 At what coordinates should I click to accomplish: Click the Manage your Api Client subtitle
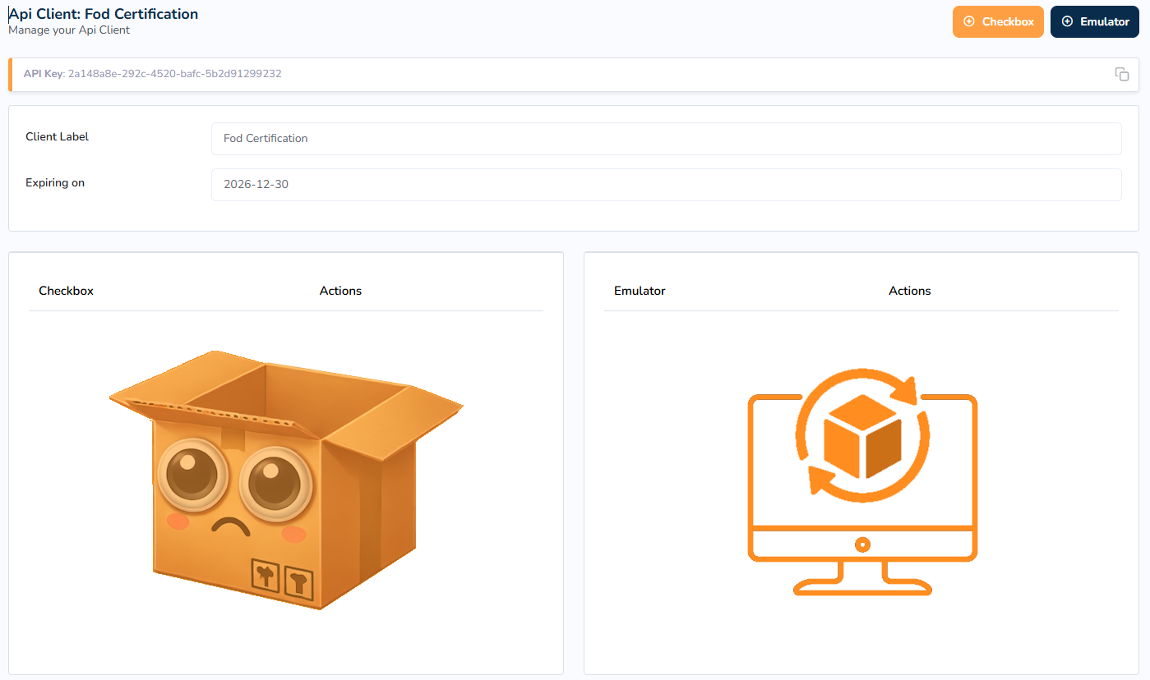click(69, 30)
